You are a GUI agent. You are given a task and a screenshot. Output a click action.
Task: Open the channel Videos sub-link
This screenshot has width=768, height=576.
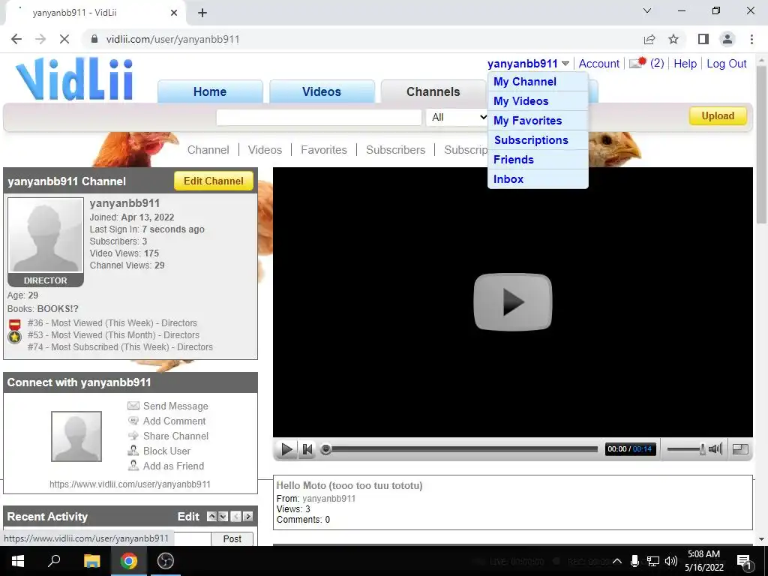point(265,150)
